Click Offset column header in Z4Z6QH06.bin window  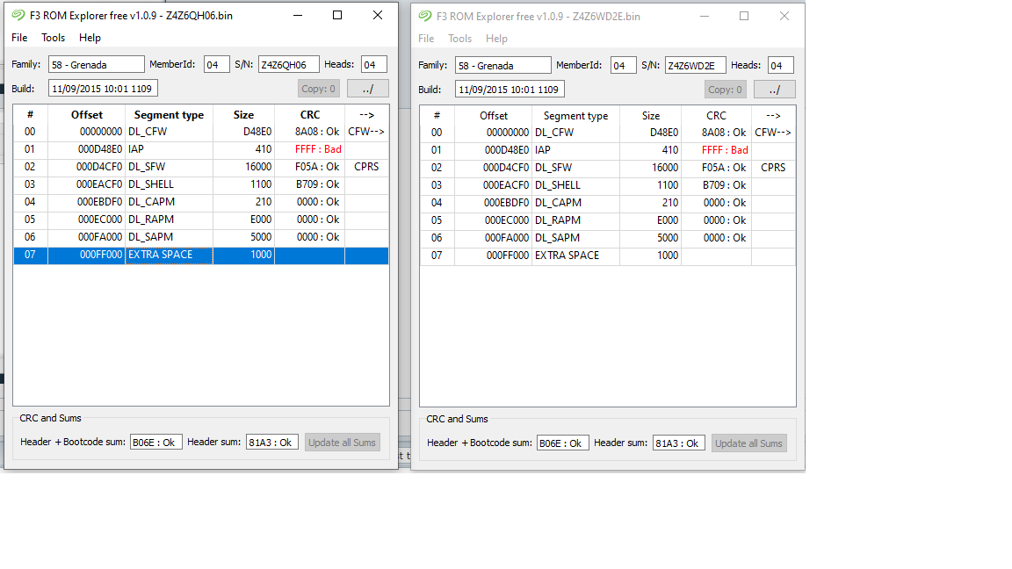(86, 115)
